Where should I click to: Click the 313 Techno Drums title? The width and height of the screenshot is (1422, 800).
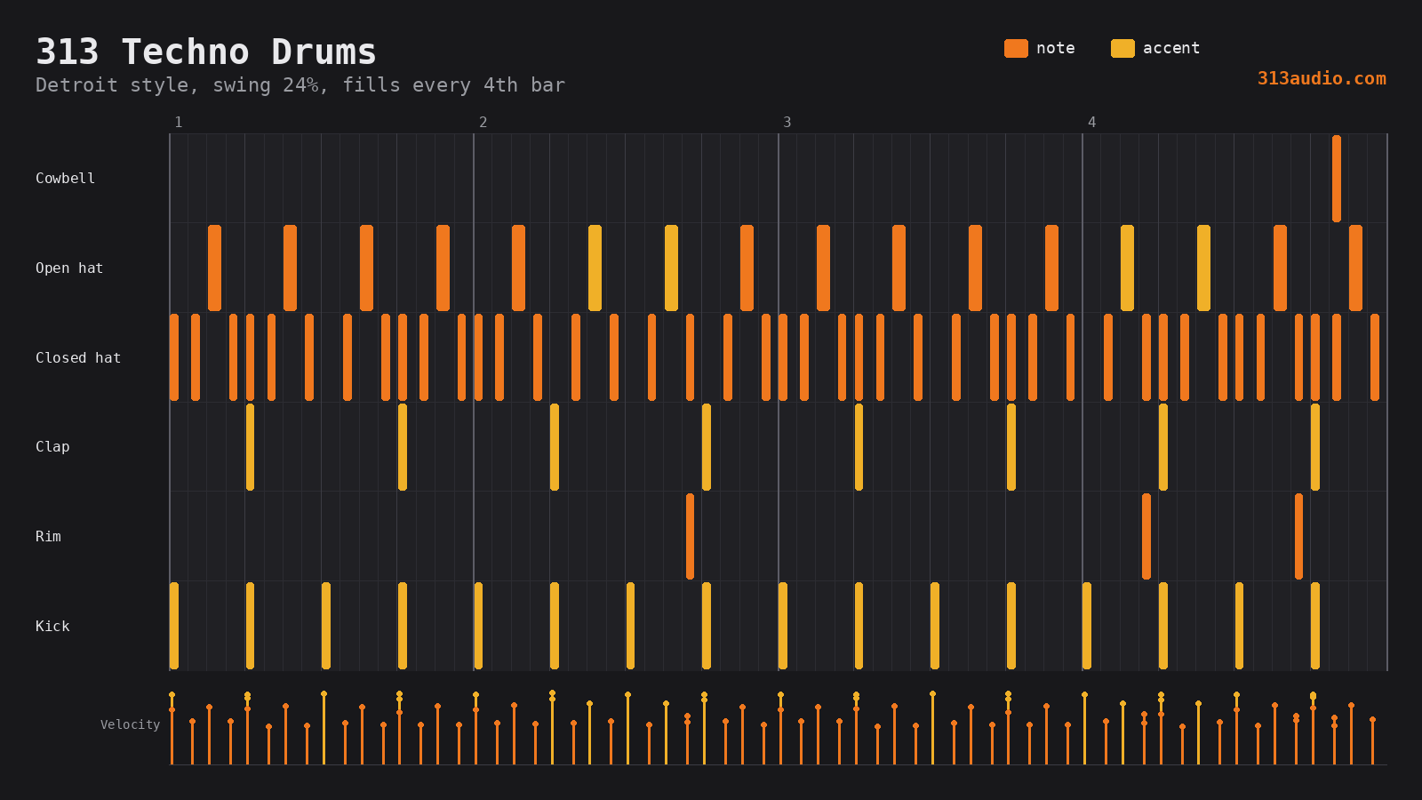206,52
